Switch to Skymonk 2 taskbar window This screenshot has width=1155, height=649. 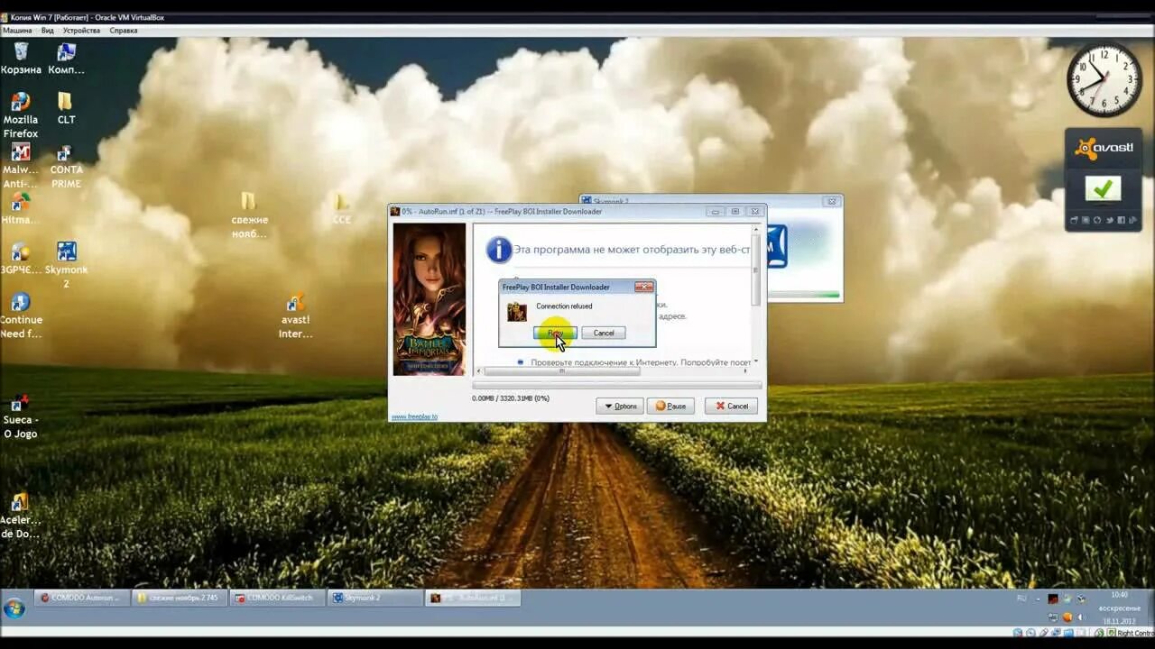point(374,598)
